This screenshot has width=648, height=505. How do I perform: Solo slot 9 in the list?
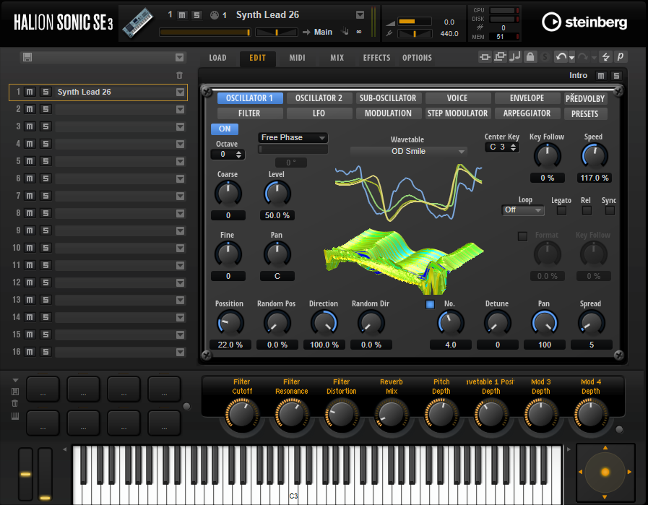click(x=46, y=230)
